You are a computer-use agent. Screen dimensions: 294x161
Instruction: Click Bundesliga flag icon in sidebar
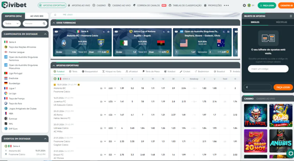[6, 83]
